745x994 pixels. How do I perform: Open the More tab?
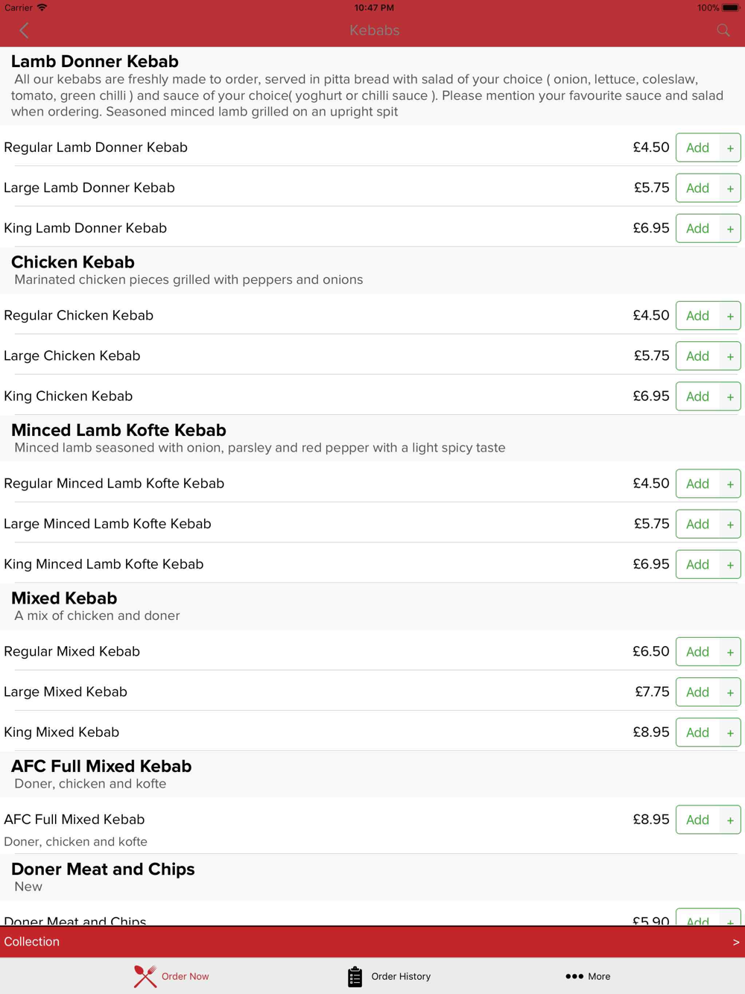click(588, 976)
